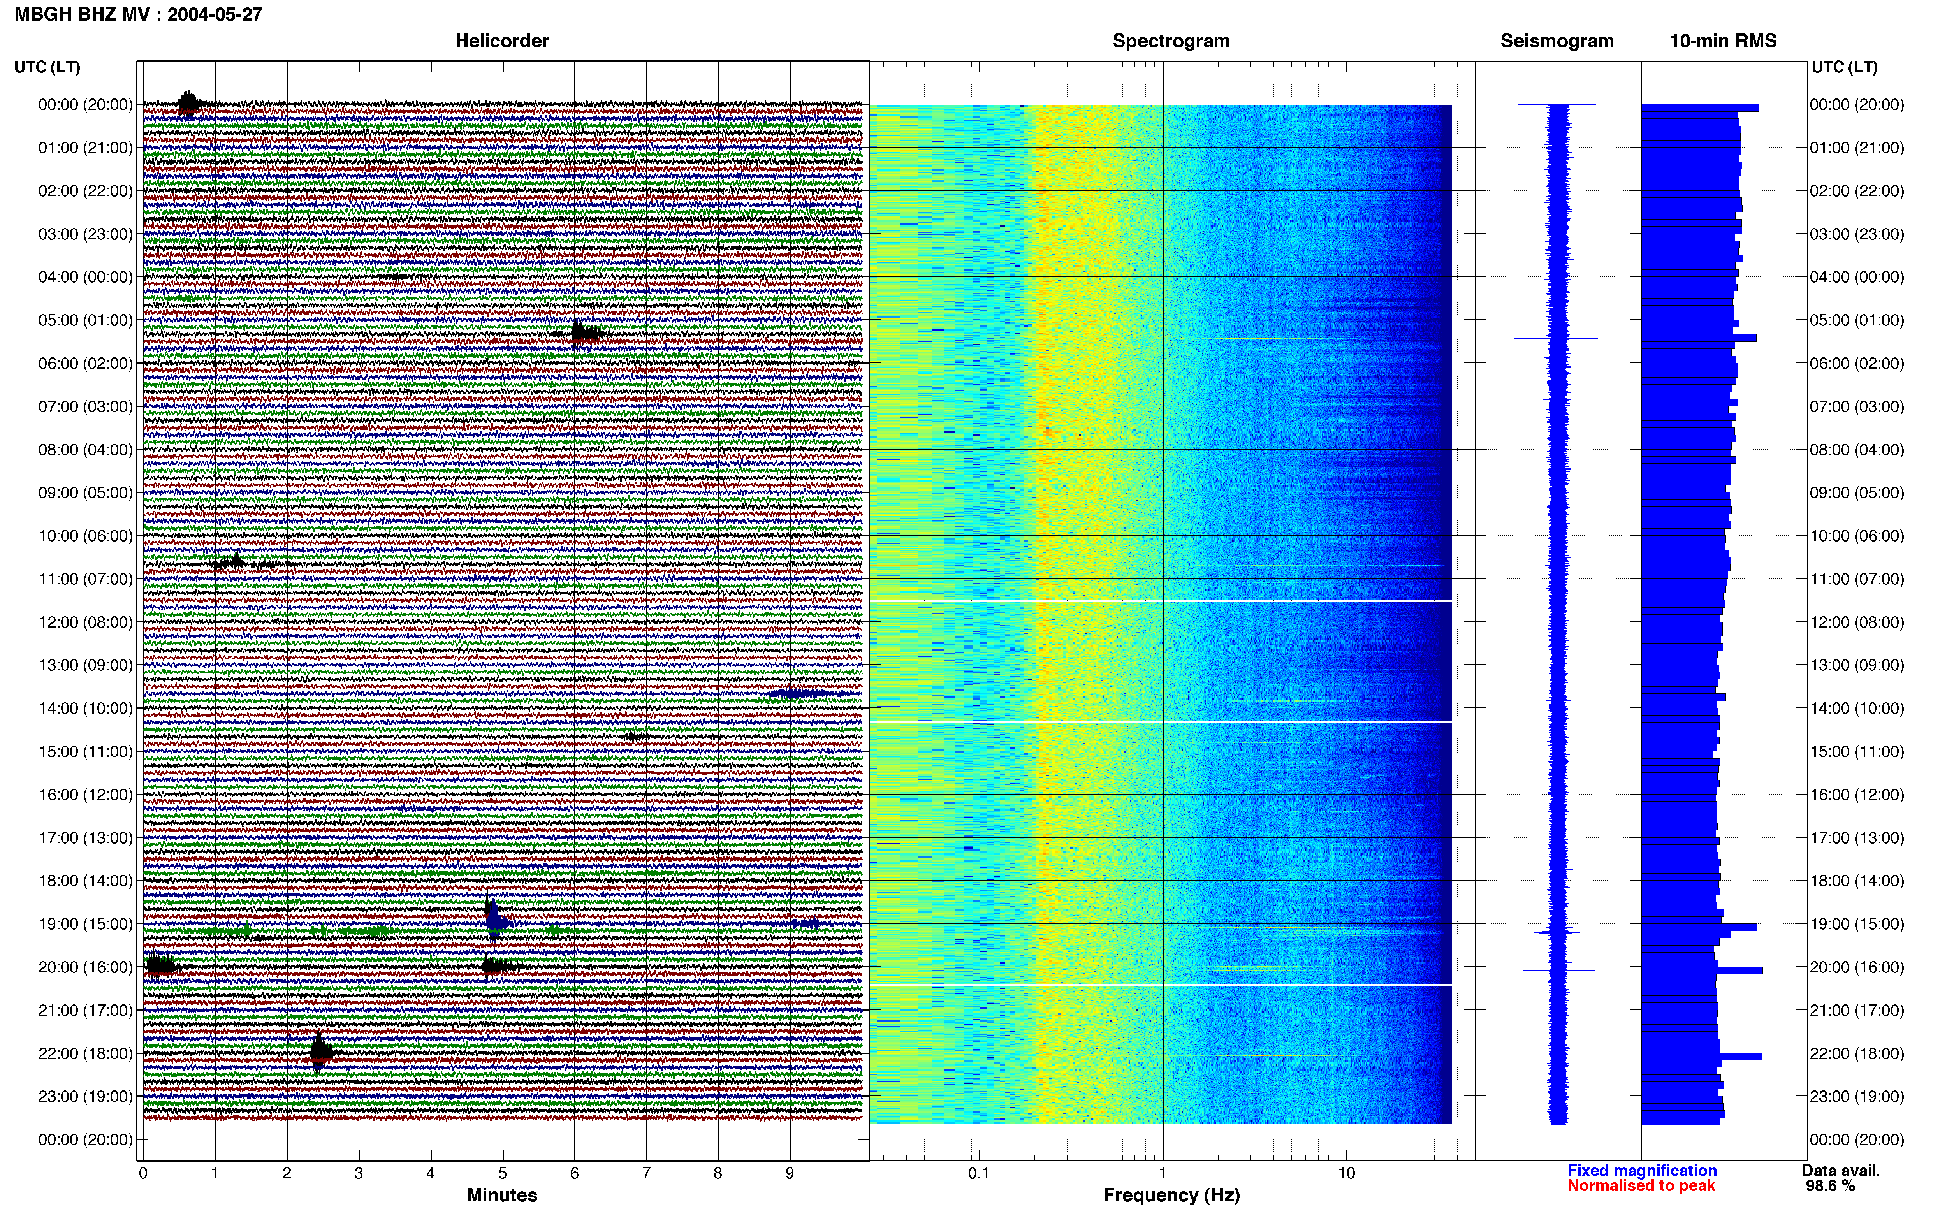
Task: Click the right 'UTC (LT)' axis label
Action: tap(1844, 67)
